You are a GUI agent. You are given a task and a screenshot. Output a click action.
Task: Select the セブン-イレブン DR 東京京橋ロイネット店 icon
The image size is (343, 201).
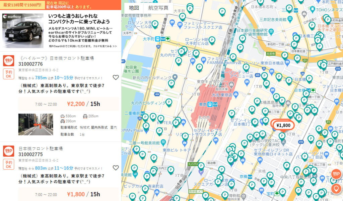point(260,160)
